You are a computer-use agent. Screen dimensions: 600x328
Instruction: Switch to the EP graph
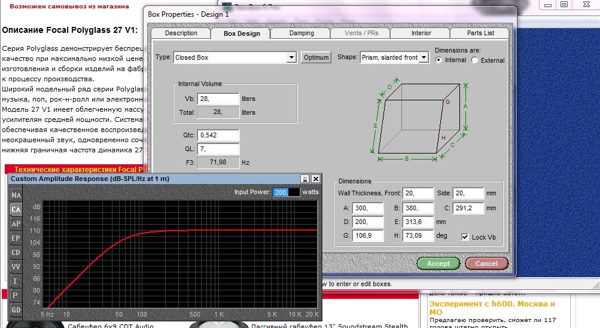[x=16, y=238]
